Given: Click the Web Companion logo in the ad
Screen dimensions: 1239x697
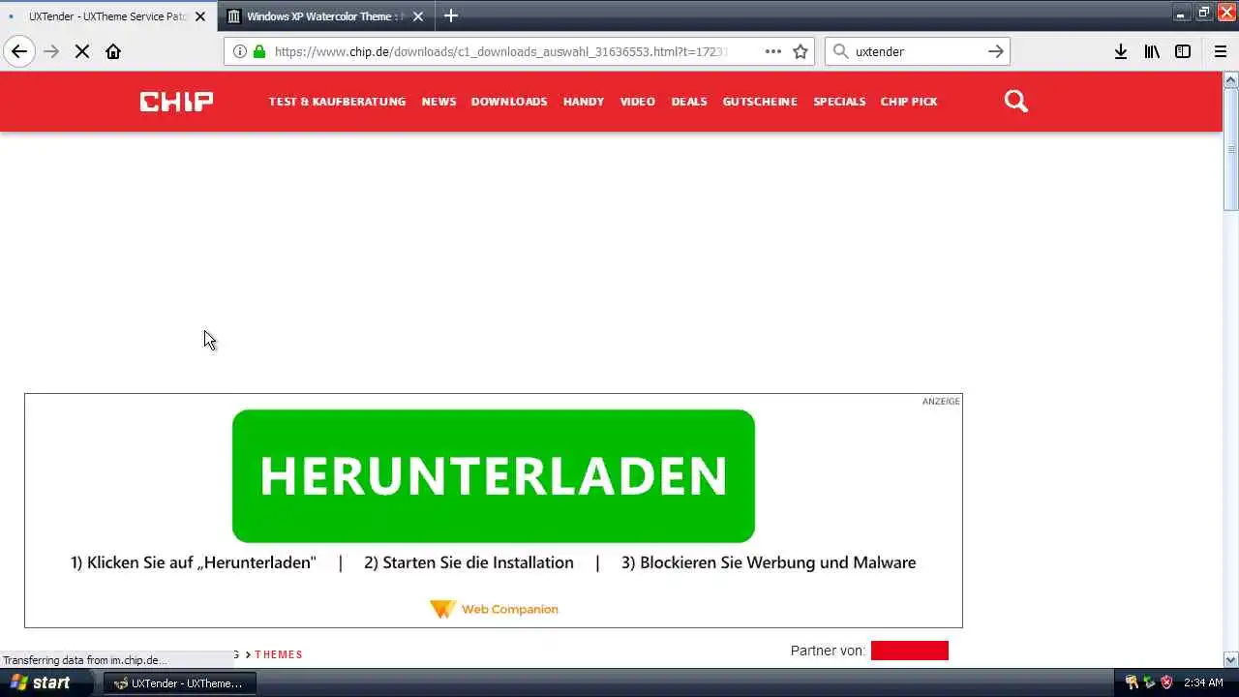Looking at the screenshot, I should [x=494, y=609].
